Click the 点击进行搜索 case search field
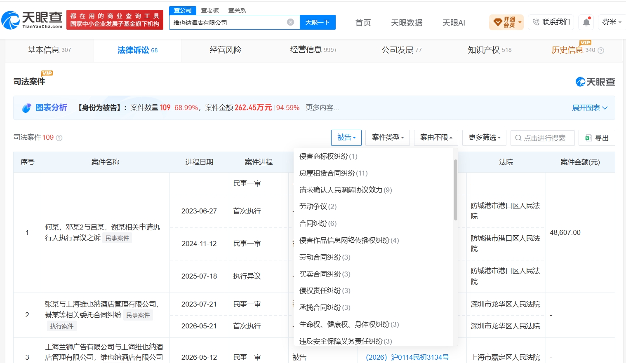Viewport: 626px width, 363px height. pos(542,138)
